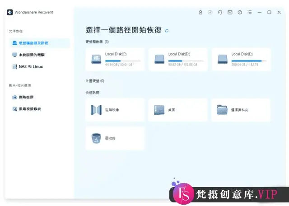Click the disk image icon
The width and height of the screenshot is (289, 206).
click(96, 110)
